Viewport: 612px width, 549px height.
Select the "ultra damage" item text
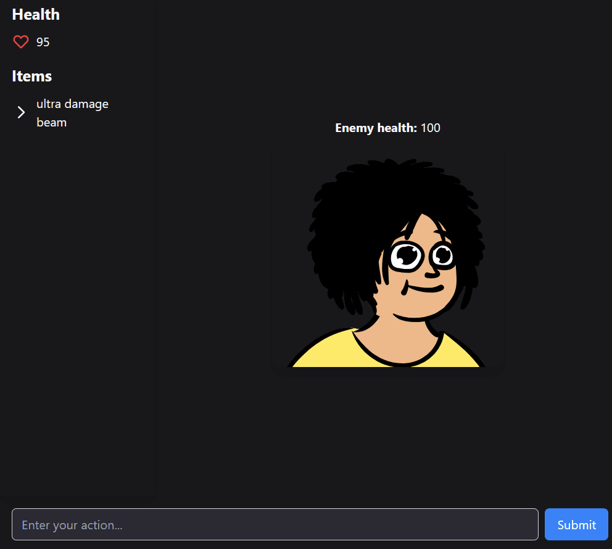[72, 104]
